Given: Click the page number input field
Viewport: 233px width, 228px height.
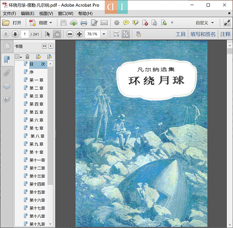Looking at the screenshot, I should tap(25, 34).
